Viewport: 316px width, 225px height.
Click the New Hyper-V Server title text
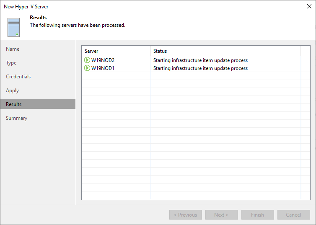(x=26, y=7)
